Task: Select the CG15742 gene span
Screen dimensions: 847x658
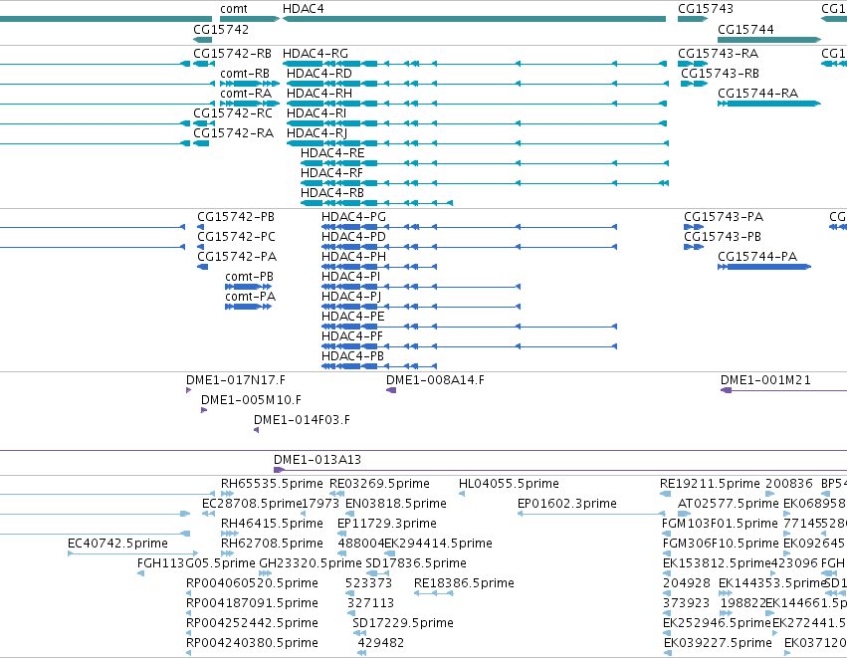Action: 203,40
